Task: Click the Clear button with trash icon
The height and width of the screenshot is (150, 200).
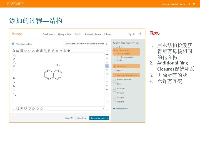Action: (x=69, y=118)
